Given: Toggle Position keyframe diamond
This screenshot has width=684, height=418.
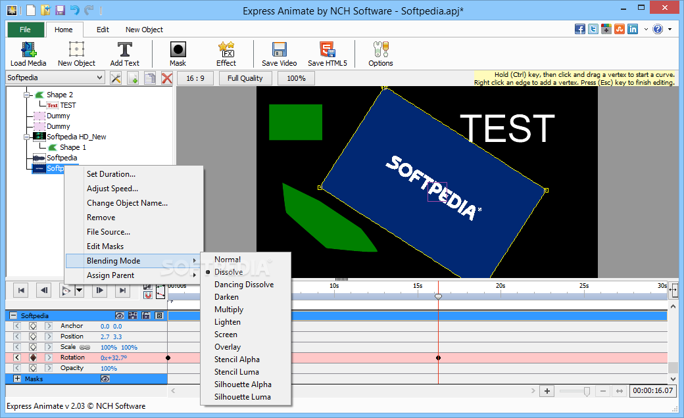Looking at the screenshot, I should (x=33, y=337).
